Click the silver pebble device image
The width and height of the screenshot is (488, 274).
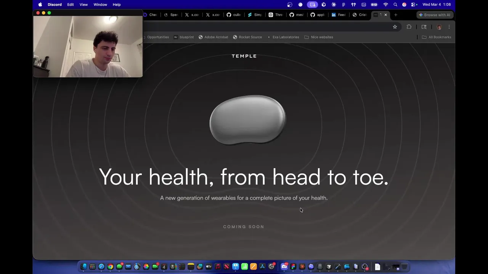(248, 120)
